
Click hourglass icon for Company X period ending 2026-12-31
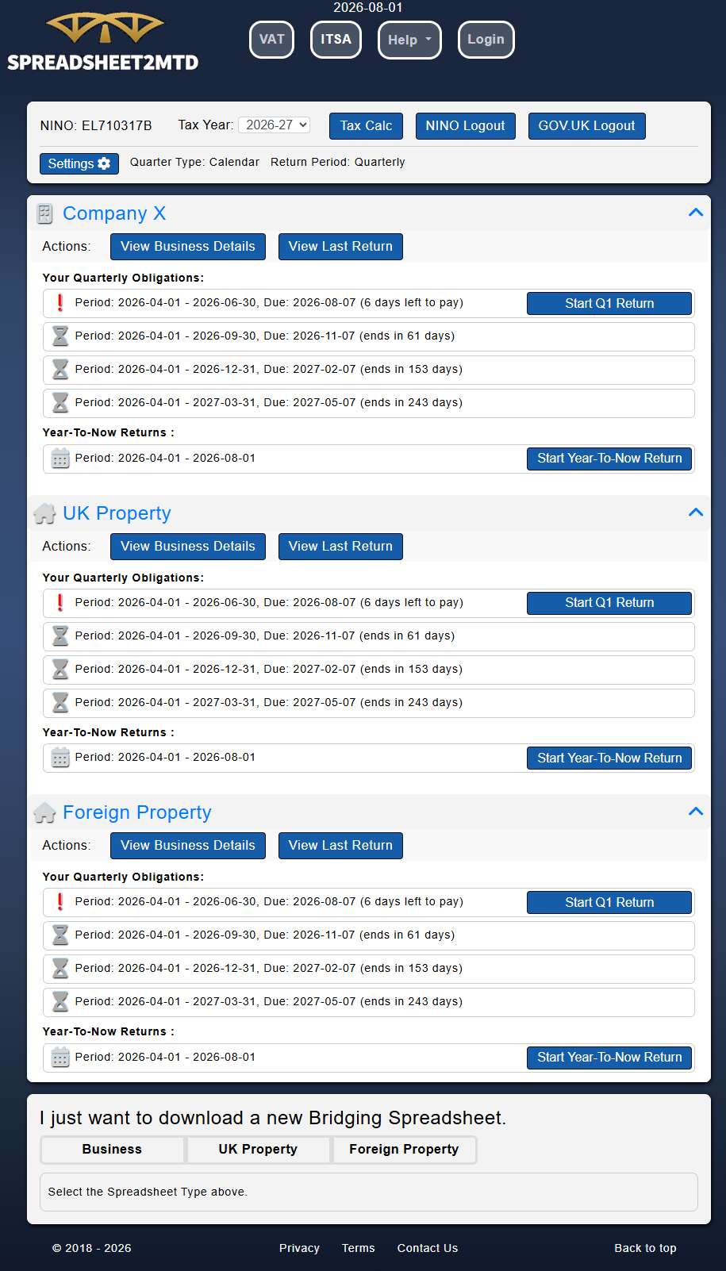[x=60, y=370]
